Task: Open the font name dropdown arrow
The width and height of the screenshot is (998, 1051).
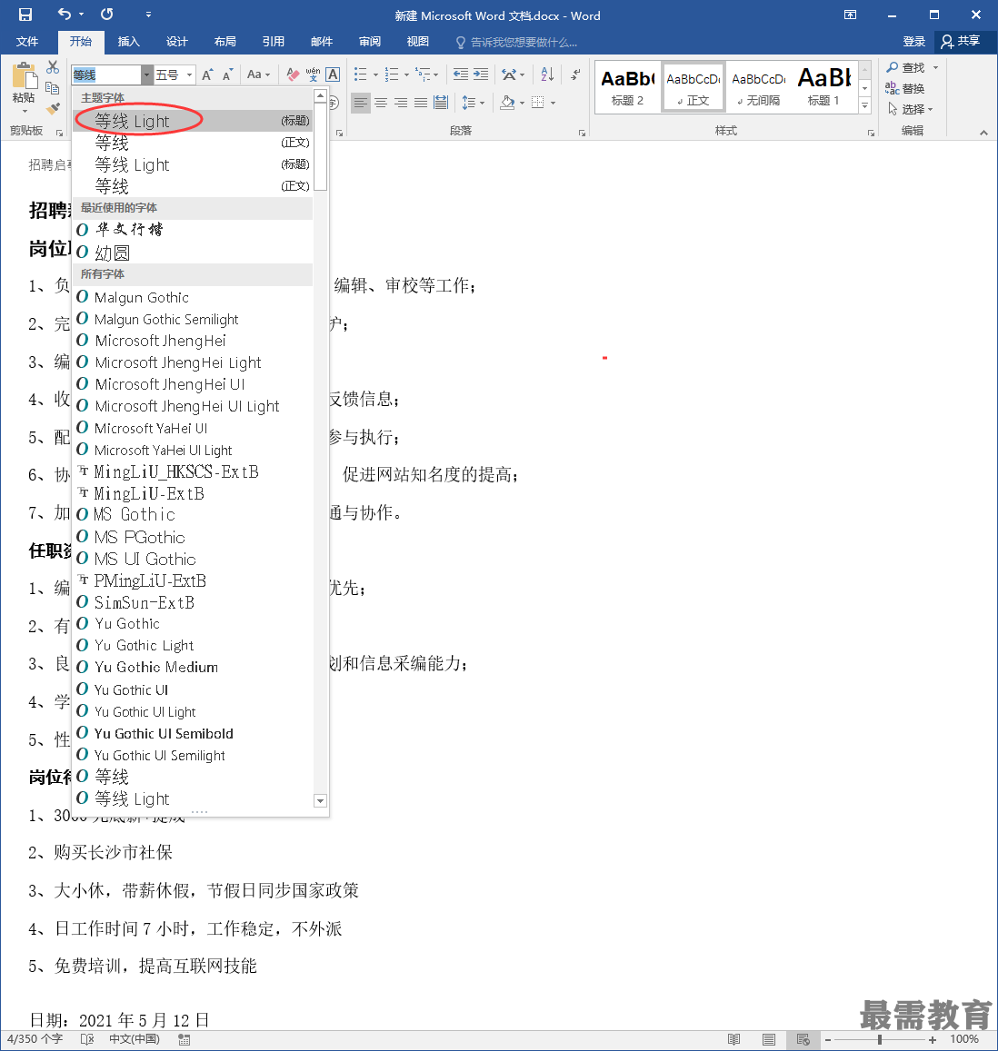Action: [146, 74]
